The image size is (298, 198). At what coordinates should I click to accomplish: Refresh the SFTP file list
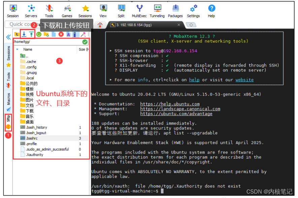coord(39,34)
